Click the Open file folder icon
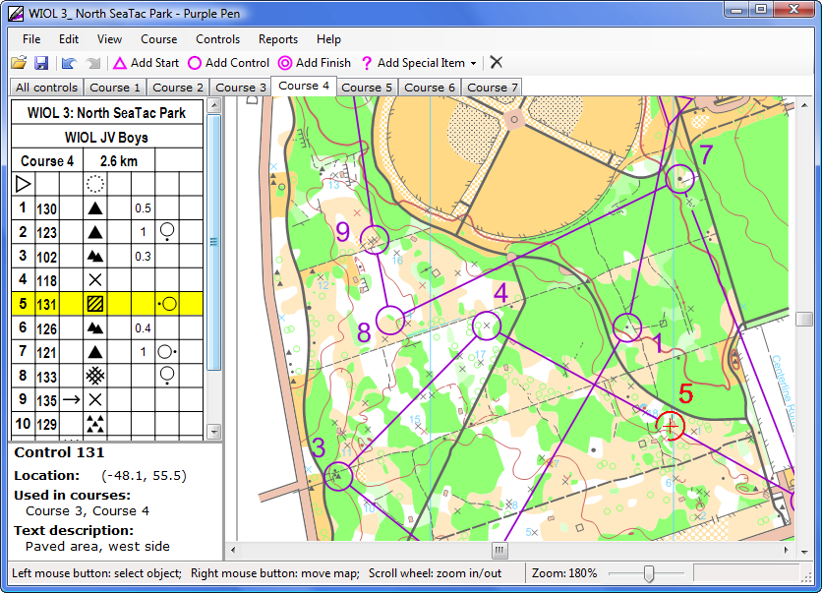822x593 pixels. click(18, 63)
